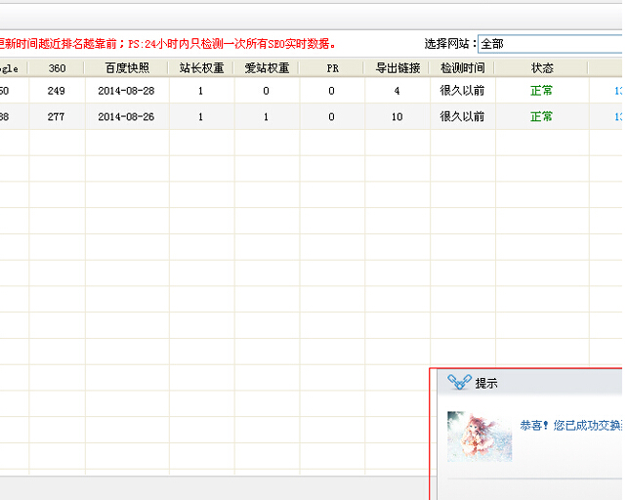This screenshot has width=629, height=500.
Task: Sort by the 百度快照 column header
Action: click(x=126, y=68)
